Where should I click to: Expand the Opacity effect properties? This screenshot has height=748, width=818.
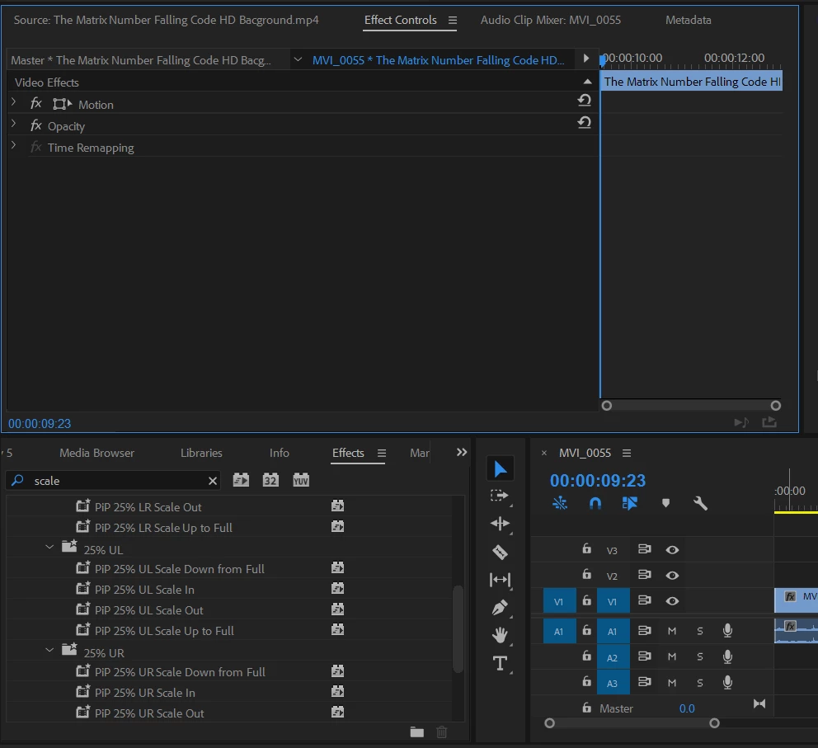13,124
